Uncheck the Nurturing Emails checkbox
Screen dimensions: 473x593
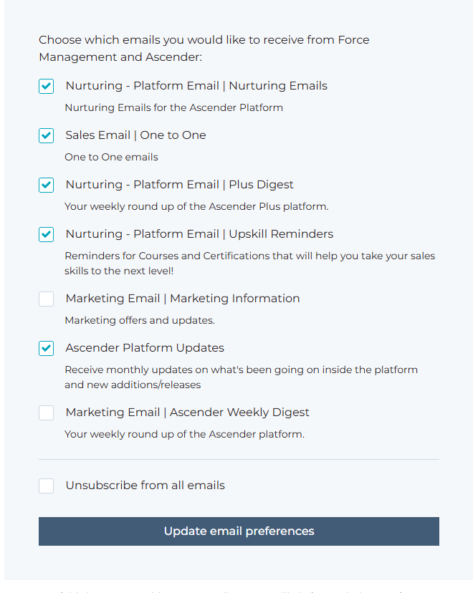pyautogui.click(x=46, y=86)
